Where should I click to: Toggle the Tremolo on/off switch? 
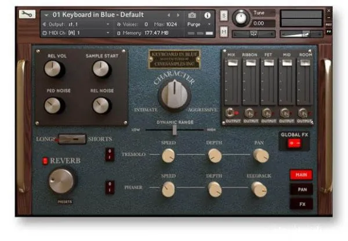pyautogui.click(x=110, y=155)
